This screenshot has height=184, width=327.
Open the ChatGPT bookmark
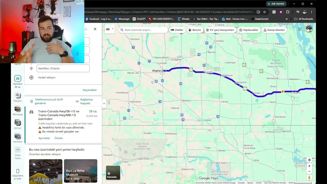pos(139,19)
